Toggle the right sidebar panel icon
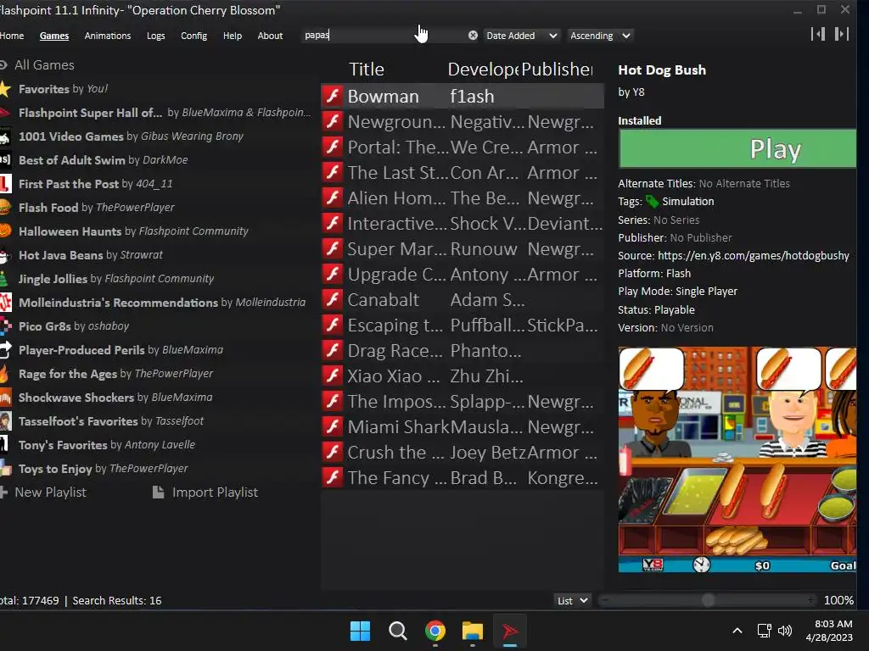The width and height of the screenshot is (869, 651). tap(842, 34)
